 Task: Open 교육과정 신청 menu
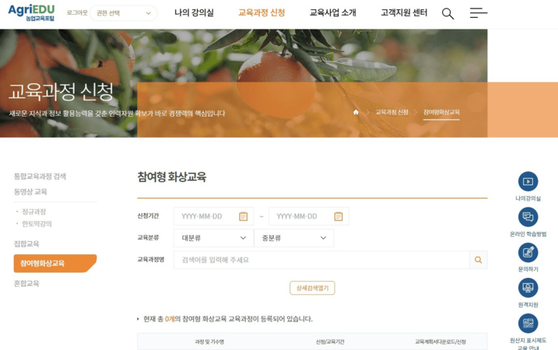[x=261, y=12]
